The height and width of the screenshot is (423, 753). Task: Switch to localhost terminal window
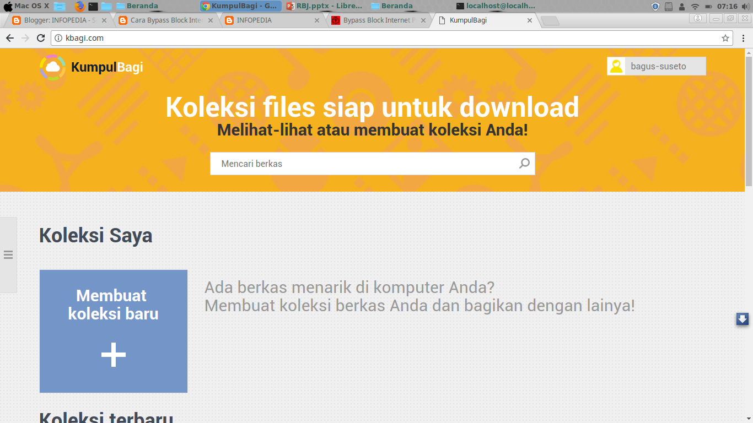496,6
